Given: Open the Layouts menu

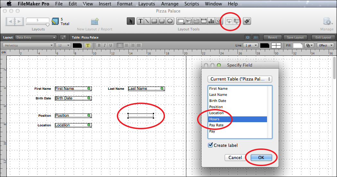Looking at the screenshot, I should 147,4.
